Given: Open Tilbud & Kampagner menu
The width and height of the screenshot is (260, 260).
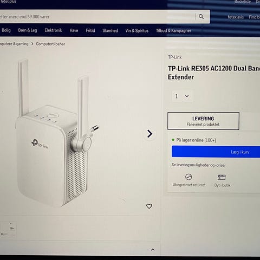Looking at the screenshot, I should tap(173, 31).
